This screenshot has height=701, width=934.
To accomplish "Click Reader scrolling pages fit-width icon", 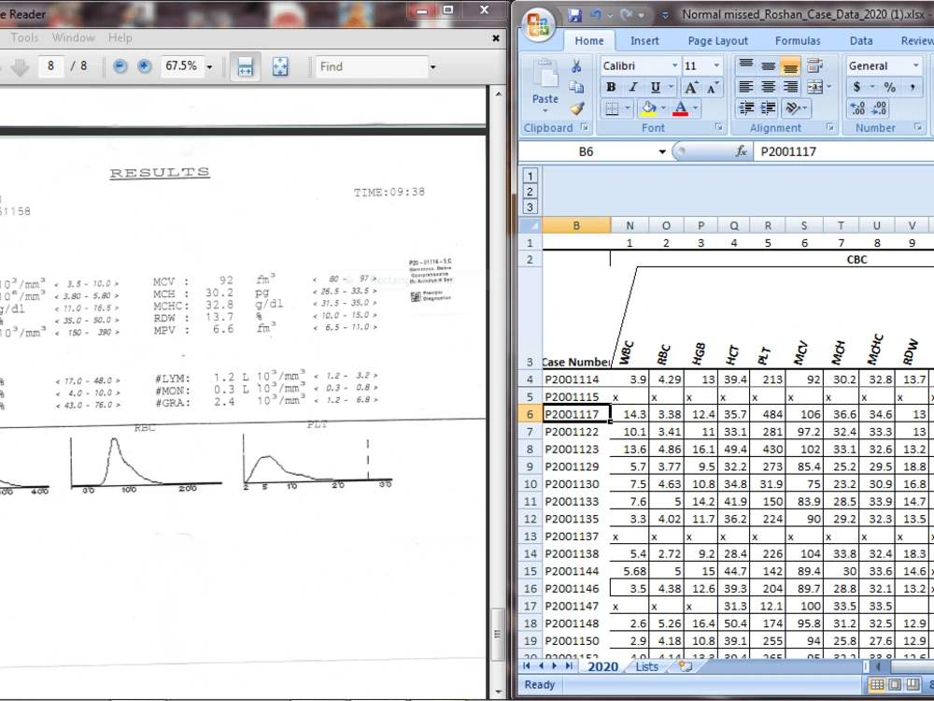I will point(246,66).
